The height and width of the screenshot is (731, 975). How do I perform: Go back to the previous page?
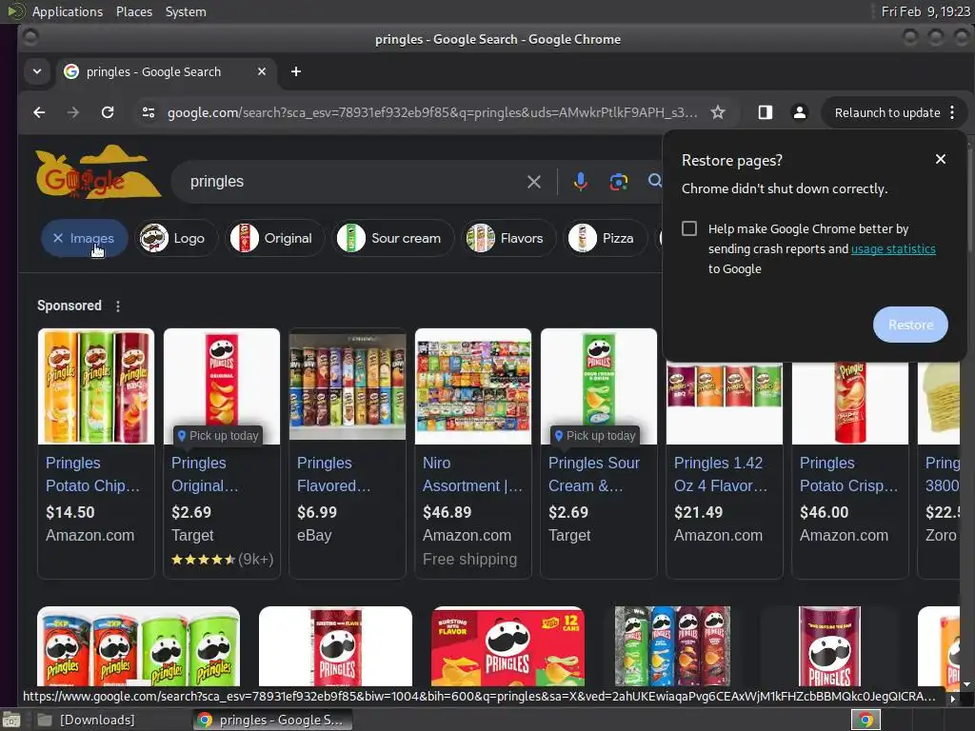pos(39,112)
